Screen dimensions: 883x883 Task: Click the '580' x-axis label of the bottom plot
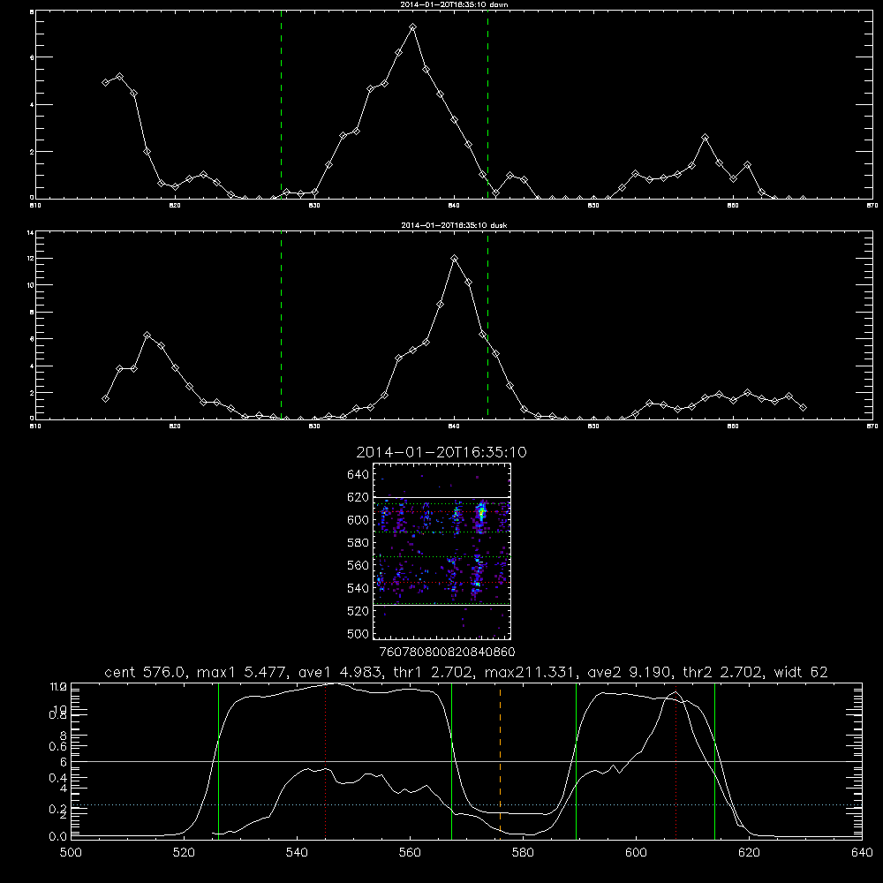523,853
